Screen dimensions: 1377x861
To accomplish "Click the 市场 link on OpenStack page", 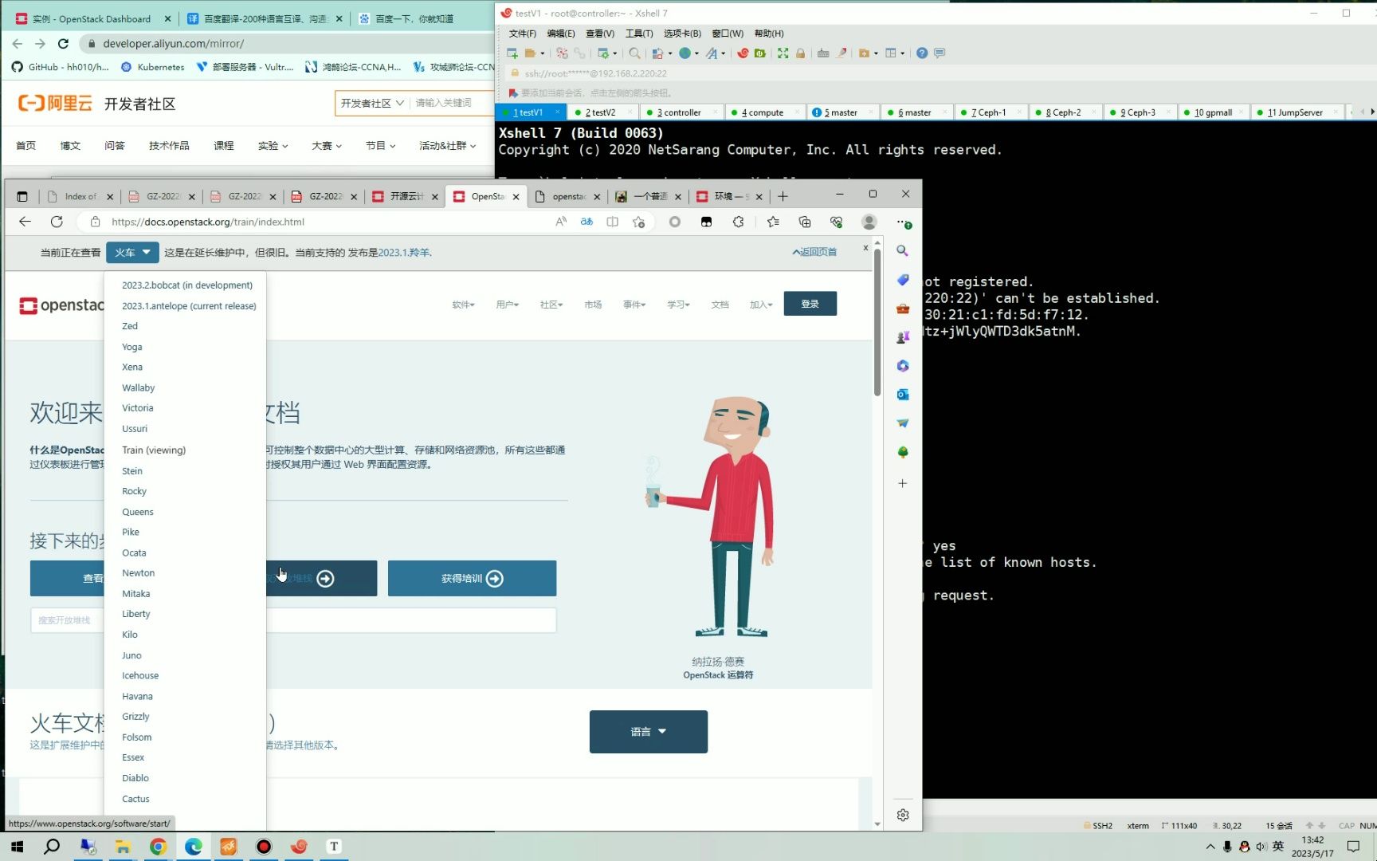I will 593,305.
